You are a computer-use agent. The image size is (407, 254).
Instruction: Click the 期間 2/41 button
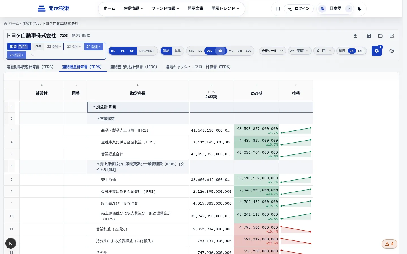(19, 47)
